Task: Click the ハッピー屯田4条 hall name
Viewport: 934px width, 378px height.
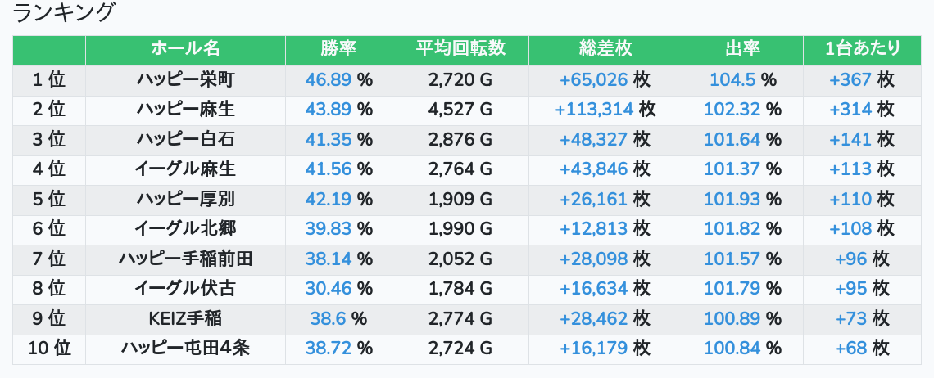Action: [x=185, y=349]
